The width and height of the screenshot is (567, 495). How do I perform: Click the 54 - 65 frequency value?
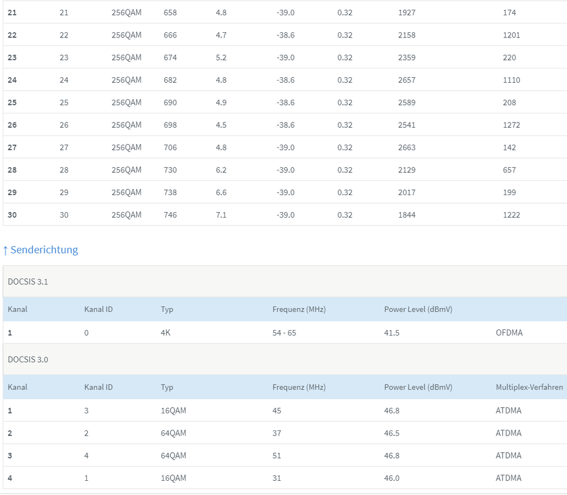point(284,333)
